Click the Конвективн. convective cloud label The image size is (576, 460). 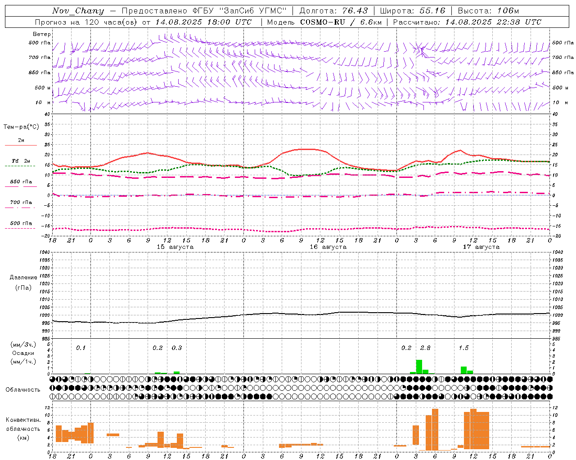[23, 420]
